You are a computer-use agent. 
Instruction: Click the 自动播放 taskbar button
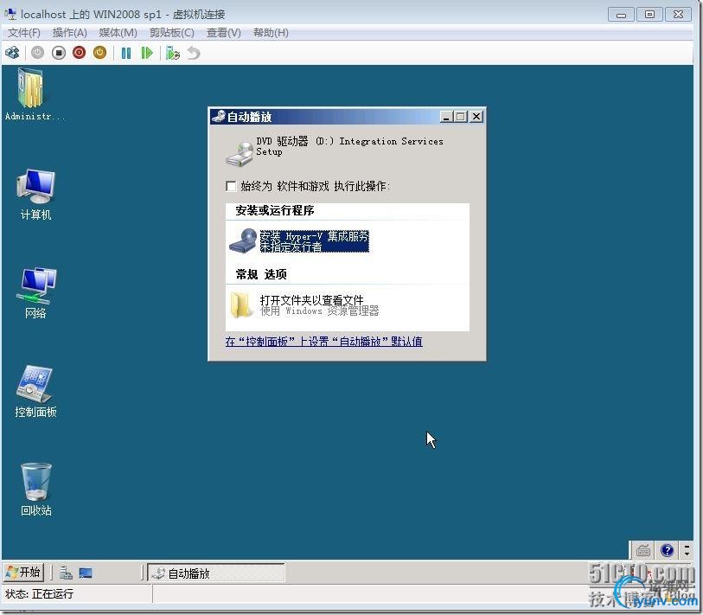216,573
